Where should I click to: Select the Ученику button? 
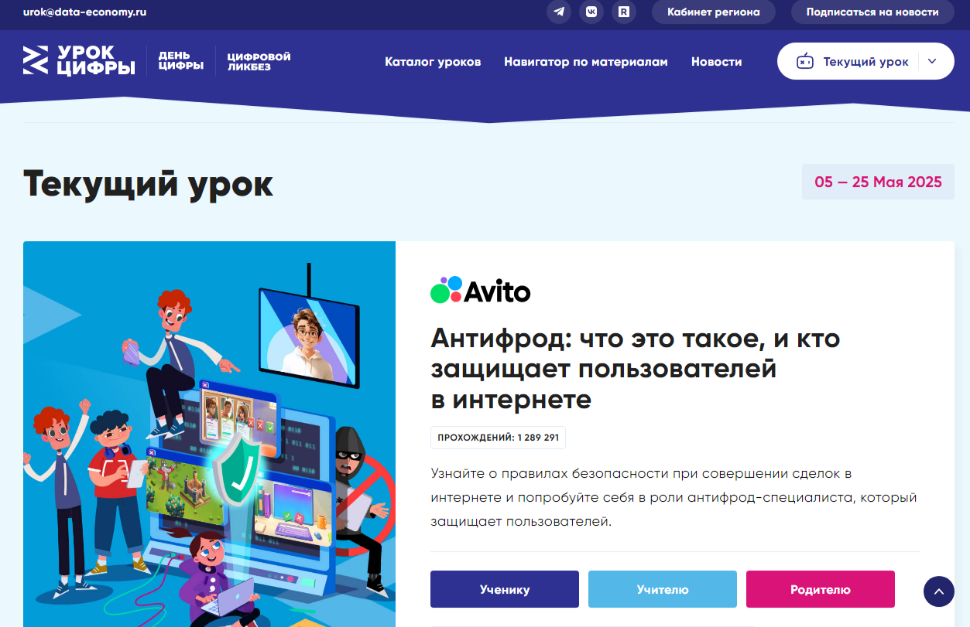tap(505, 589)
